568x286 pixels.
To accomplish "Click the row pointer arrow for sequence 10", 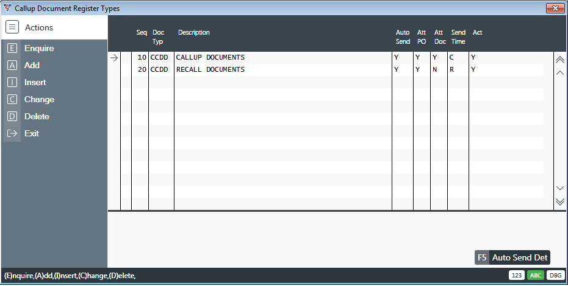I will (114, 58).
